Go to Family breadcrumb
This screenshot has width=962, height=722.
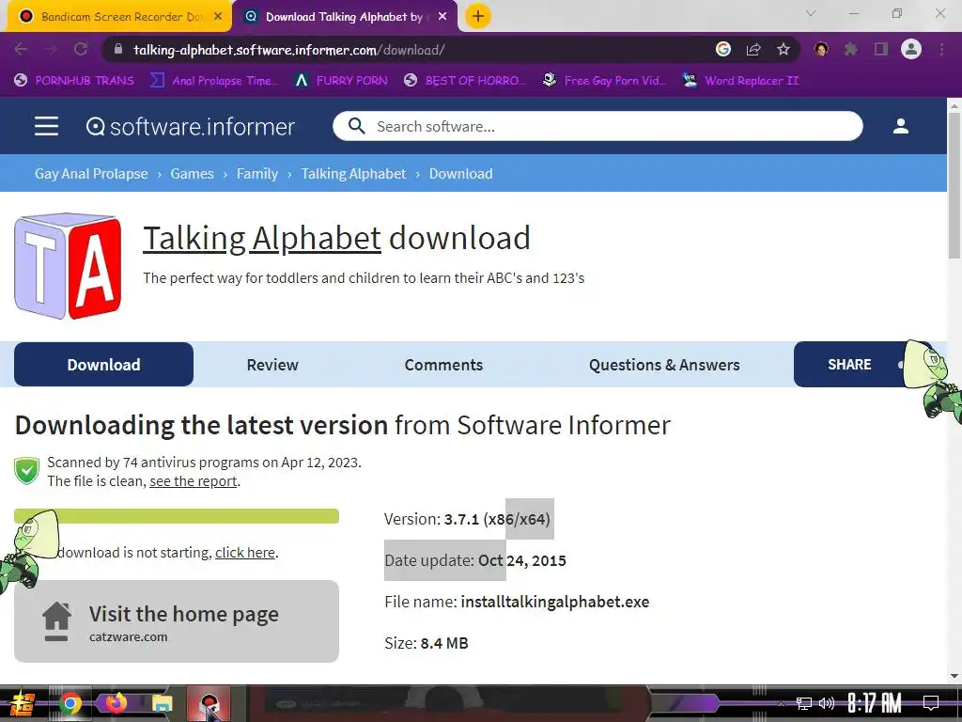pos(257,174)
